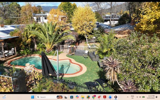Click the muted volume tray icon
The height and width of the screenshot is (100, 160).
[140, 97]
